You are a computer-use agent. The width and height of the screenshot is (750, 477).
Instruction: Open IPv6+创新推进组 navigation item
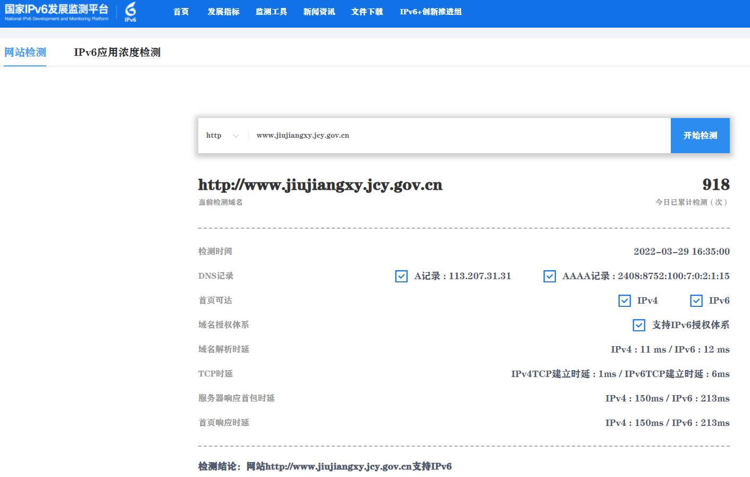pos(431,12)
